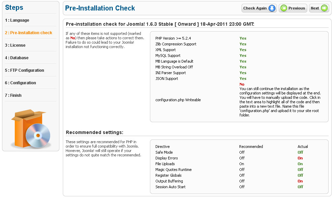Choose step 5 FTP Configuration
The image size is (333, 198).
[24, 70]
